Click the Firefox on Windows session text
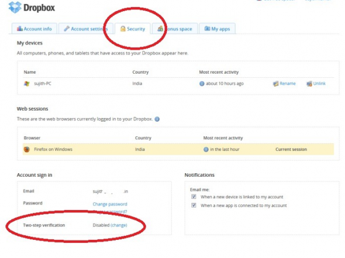This screenshot has width=345, height=258. pyautogui.click(x=53, y=149)
